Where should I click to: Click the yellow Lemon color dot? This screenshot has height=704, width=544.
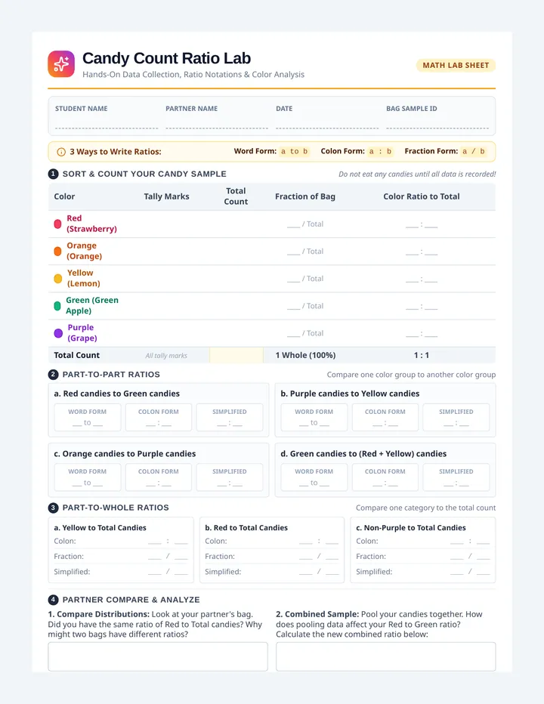point(58,279)
